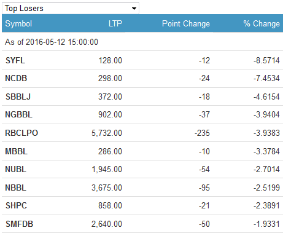The height and width of the screenshot is (233, 283).
Task: Click the % Change column header
Action: (262, 23)
